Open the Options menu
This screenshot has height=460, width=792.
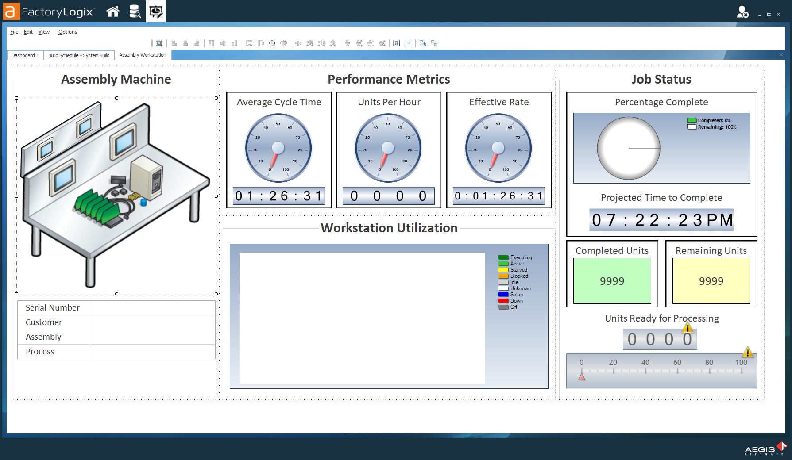tap(68, 31)
